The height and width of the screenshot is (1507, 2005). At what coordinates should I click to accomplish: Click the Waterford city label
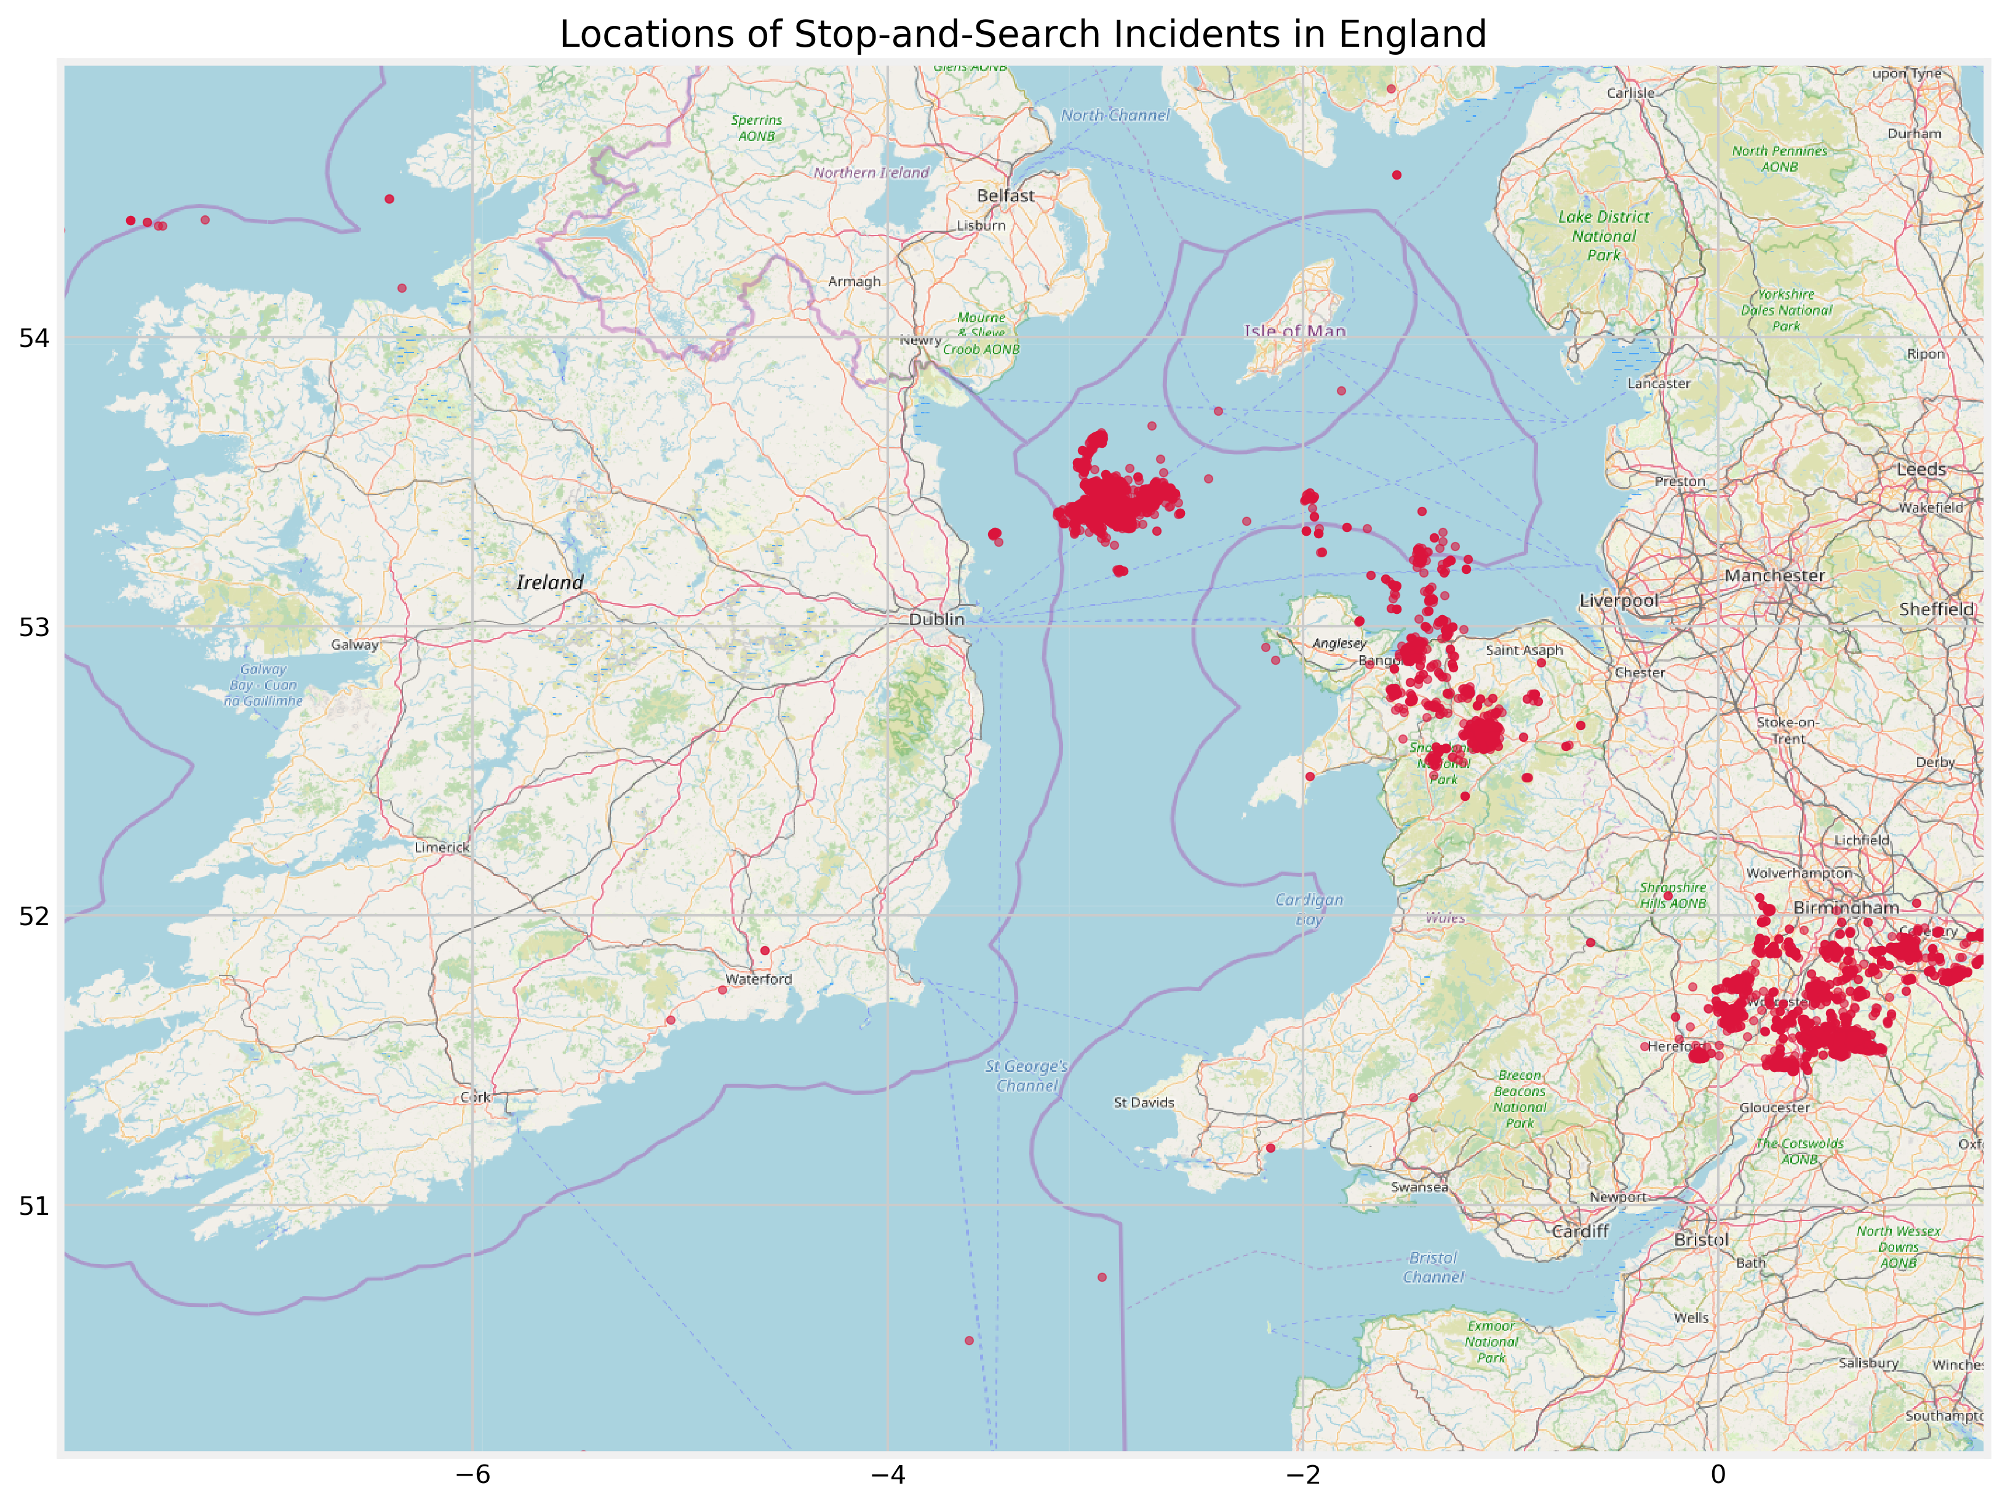pos(759,979)
